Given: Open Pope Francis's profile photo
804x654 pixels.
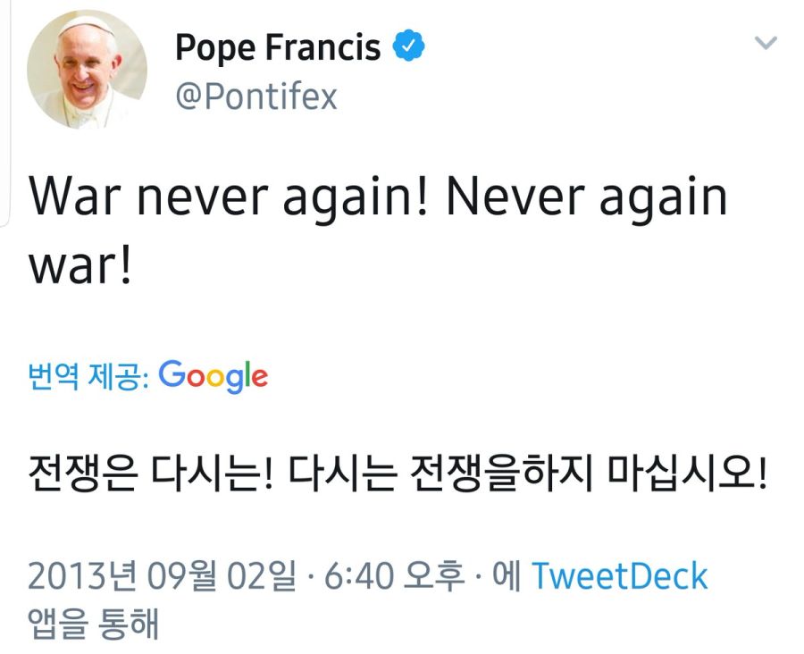Looking at the screenshot, I should point(87,71).
